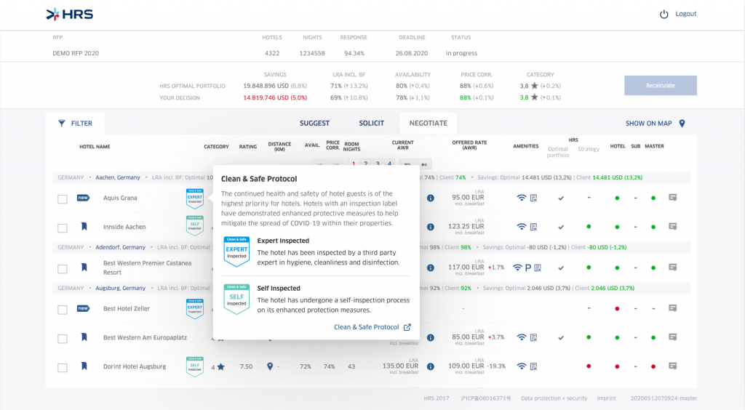Click the OFFERED RATE (AWR) column header

tap(469, 145)
